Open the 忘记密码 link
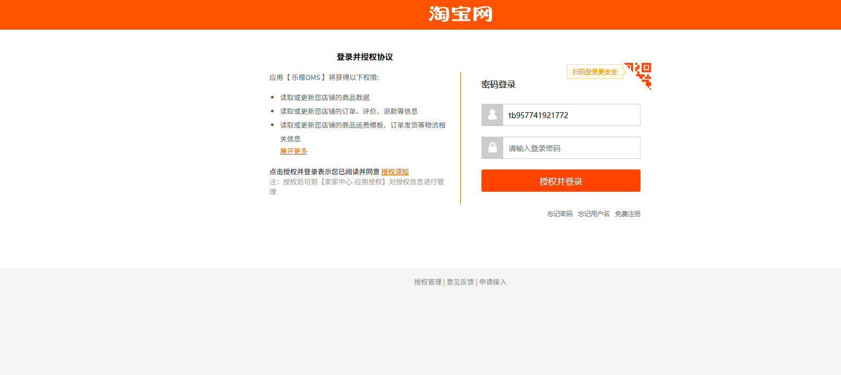The image size is (841, 375). [560, 214]
